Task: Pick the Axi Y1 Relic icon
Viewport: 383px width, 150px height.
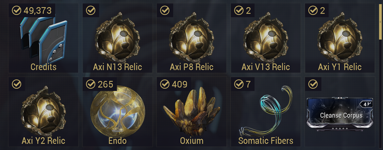Action: coord(339,38)
